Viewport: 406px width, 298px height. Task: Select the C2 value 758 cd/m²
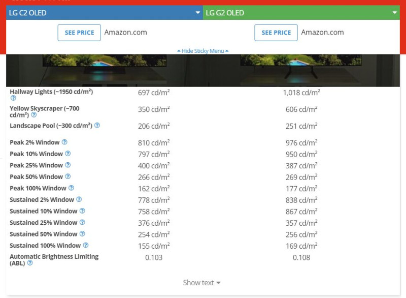pyautogui.click(x=154, y=212)
